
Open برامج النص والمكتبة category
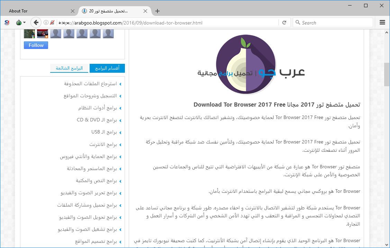click(96, 181)
